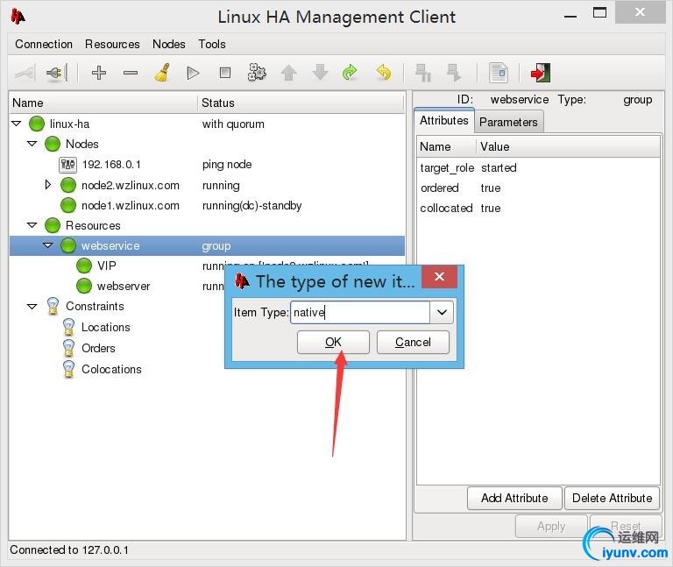This screenshot has width=673, height=567.
Task: Add a new item with plus icon
Action: point(99,73)
